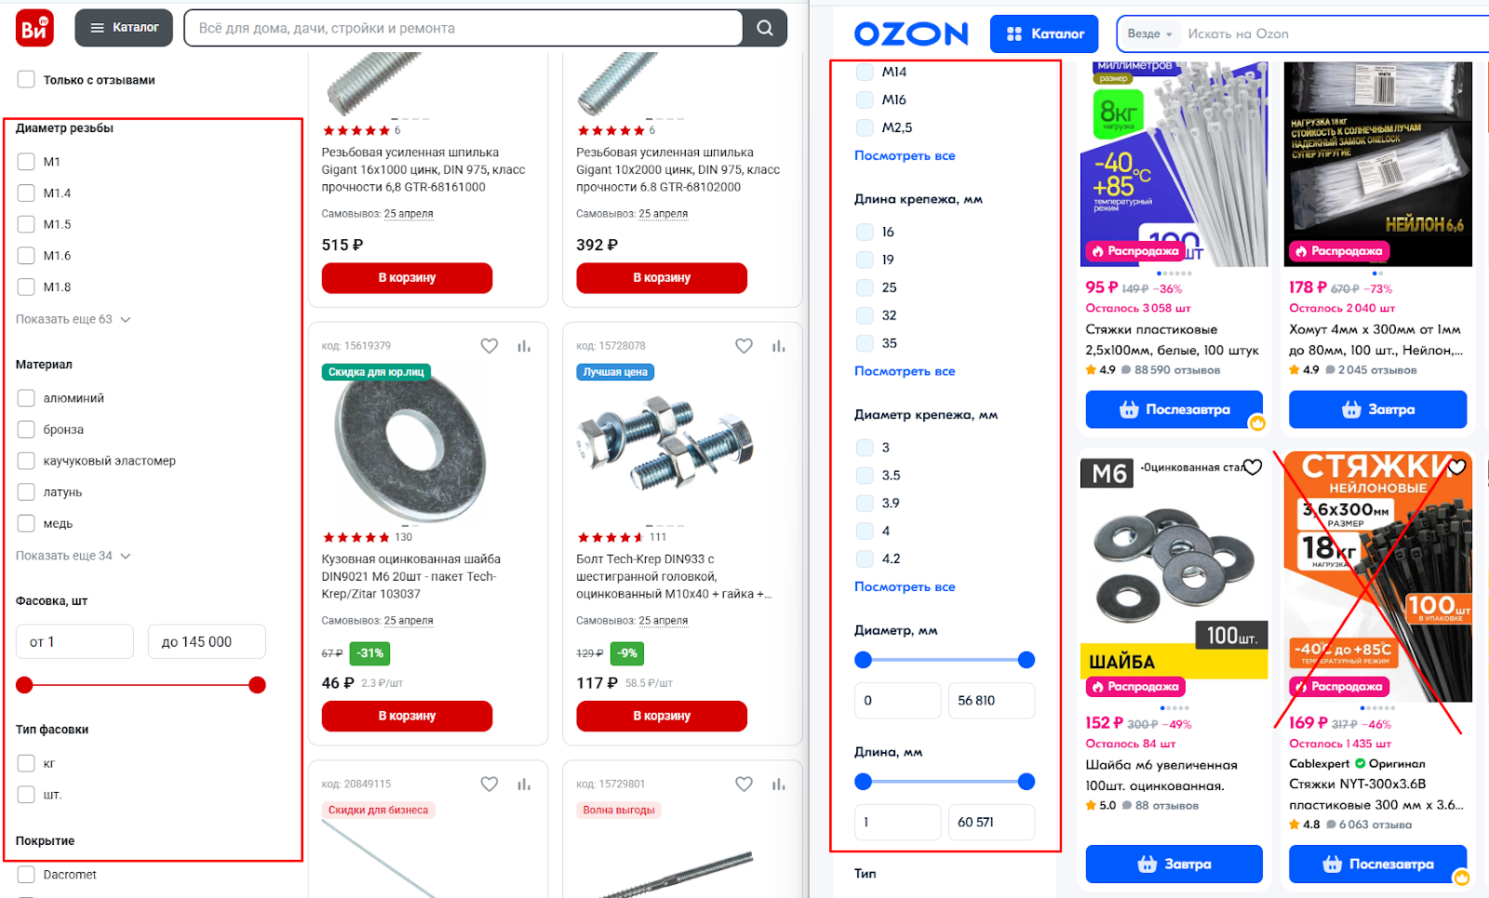Check the латунь material checkbox

pyautogui.click(x=26, y=492)
